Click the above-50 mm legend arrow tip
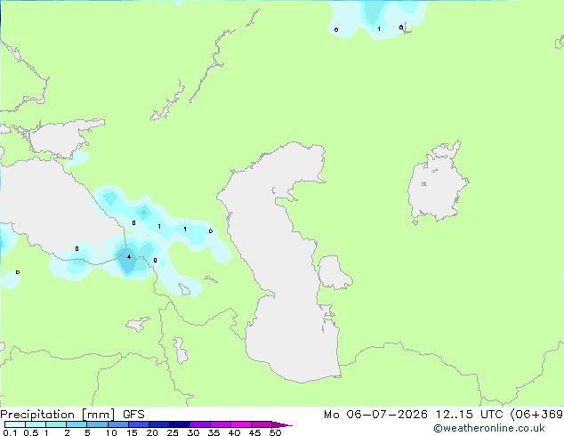Image resolution: width=564 pixels, height=436 pixels. pyautogui.click(x=282, y=424)
